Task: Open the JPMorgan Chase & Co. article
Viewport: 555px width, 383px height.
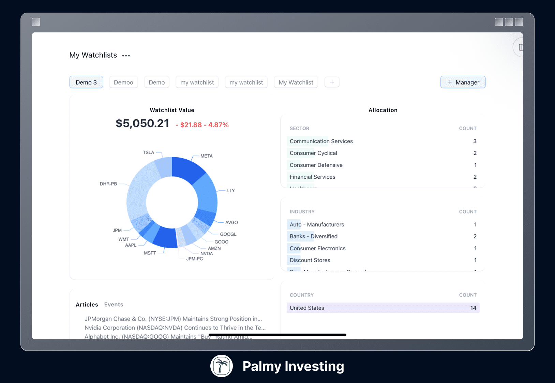Action: click(x=173, y=319)
